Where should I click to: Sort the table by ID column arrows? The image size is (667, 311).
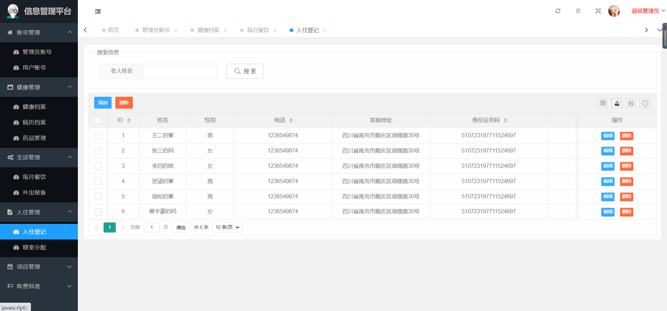(129, 120)
